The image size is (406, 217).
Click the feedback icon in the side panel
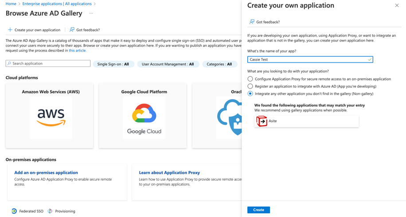(252, 22)
